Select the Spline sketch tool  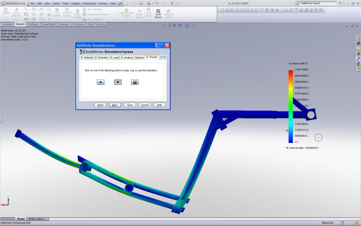click(42, 9)
